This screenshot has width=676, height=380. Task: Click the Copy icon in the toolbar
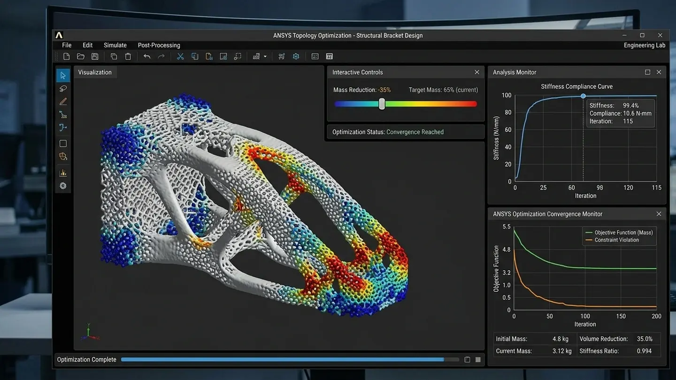(114, 56)
